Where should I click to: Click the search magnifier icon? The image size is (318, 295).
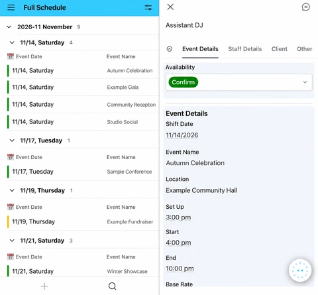(x=112, y=286)
